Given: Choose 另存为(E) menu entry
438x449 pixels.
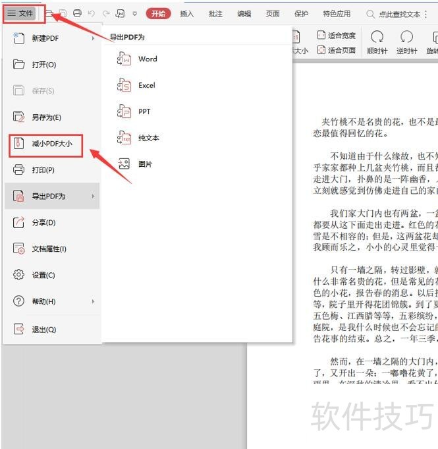Looking at the screenshot, I should click(52, 117).
